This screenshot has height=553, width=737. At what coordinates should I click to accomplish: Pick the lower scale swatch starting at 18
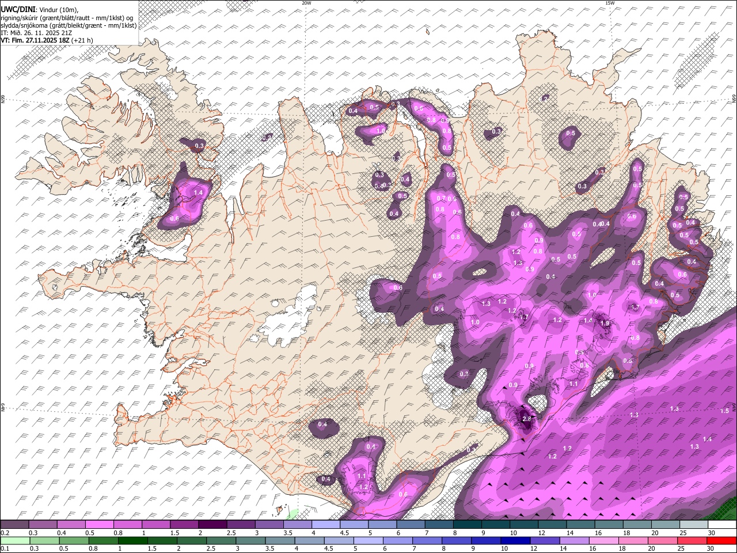tap(634, 541)
